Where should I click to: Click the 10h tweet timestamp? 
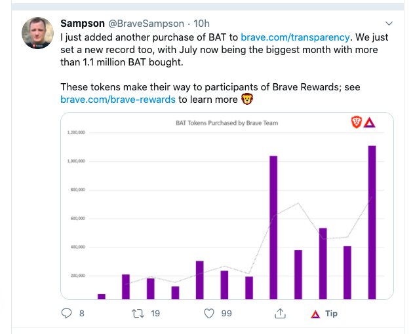[x=201, y=24]
